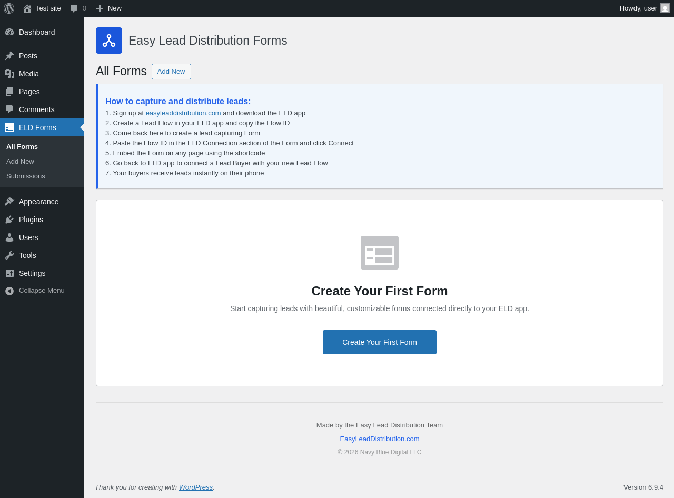Open the easyleaddistribution.com signup link
This screenshot has width=674, height=498.
pos(183,113)
